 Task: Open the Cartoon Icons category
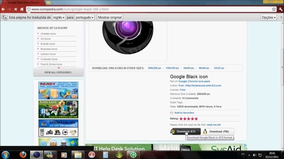(48, 54)
